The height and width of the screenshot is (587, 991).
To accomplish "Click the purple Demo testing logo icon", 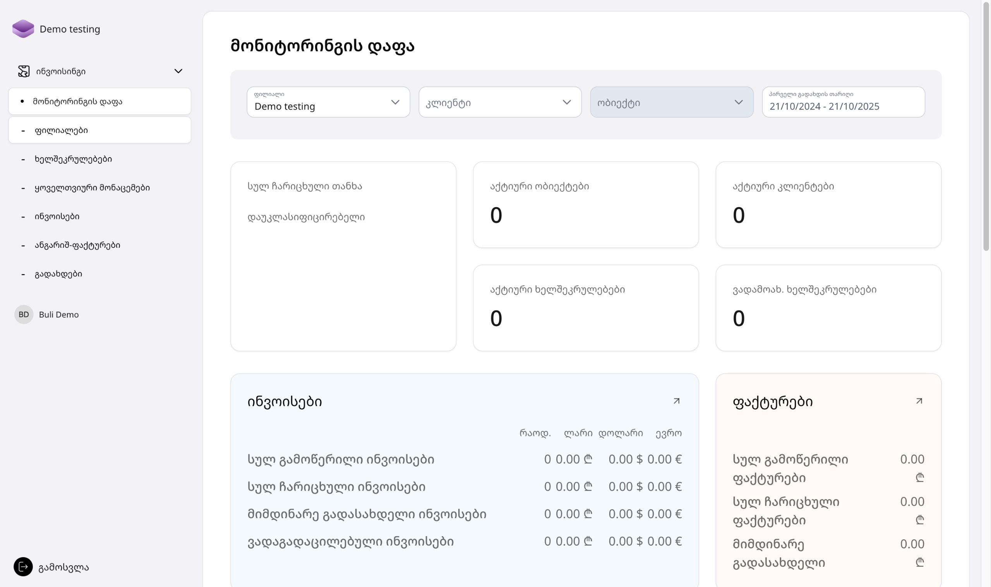I will point(23,29).
